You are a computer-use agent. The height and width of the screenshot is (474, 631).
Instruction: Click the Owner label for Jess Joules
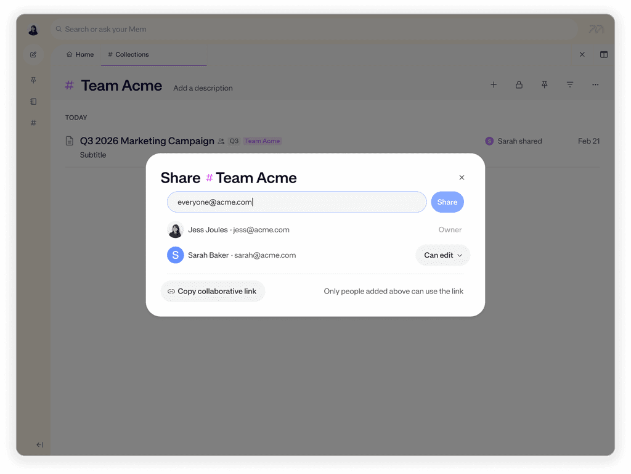click(x=450, y=230)
